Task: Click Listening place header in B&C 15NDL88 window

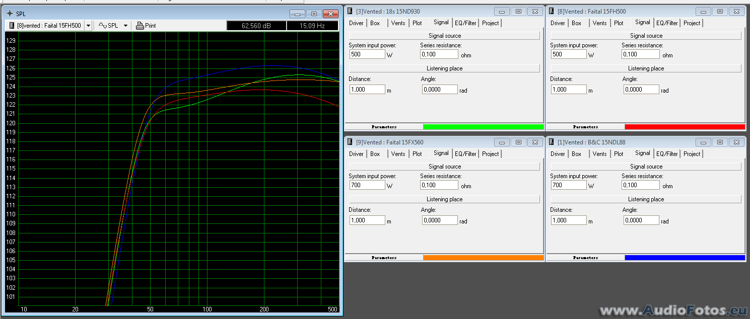Action: pyautogui.click(x=646, y=199)
